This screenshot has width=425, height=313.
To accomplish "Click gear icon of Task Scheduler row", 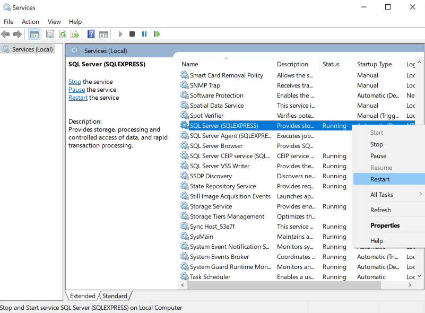I will 185,276.
